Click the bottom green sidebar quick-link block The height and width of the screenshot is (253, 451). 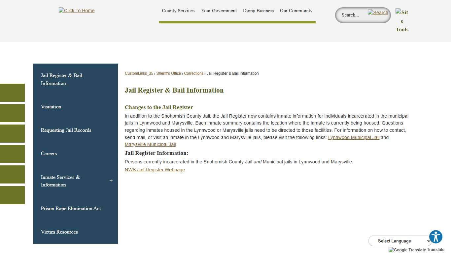click(x=12, y=195)
